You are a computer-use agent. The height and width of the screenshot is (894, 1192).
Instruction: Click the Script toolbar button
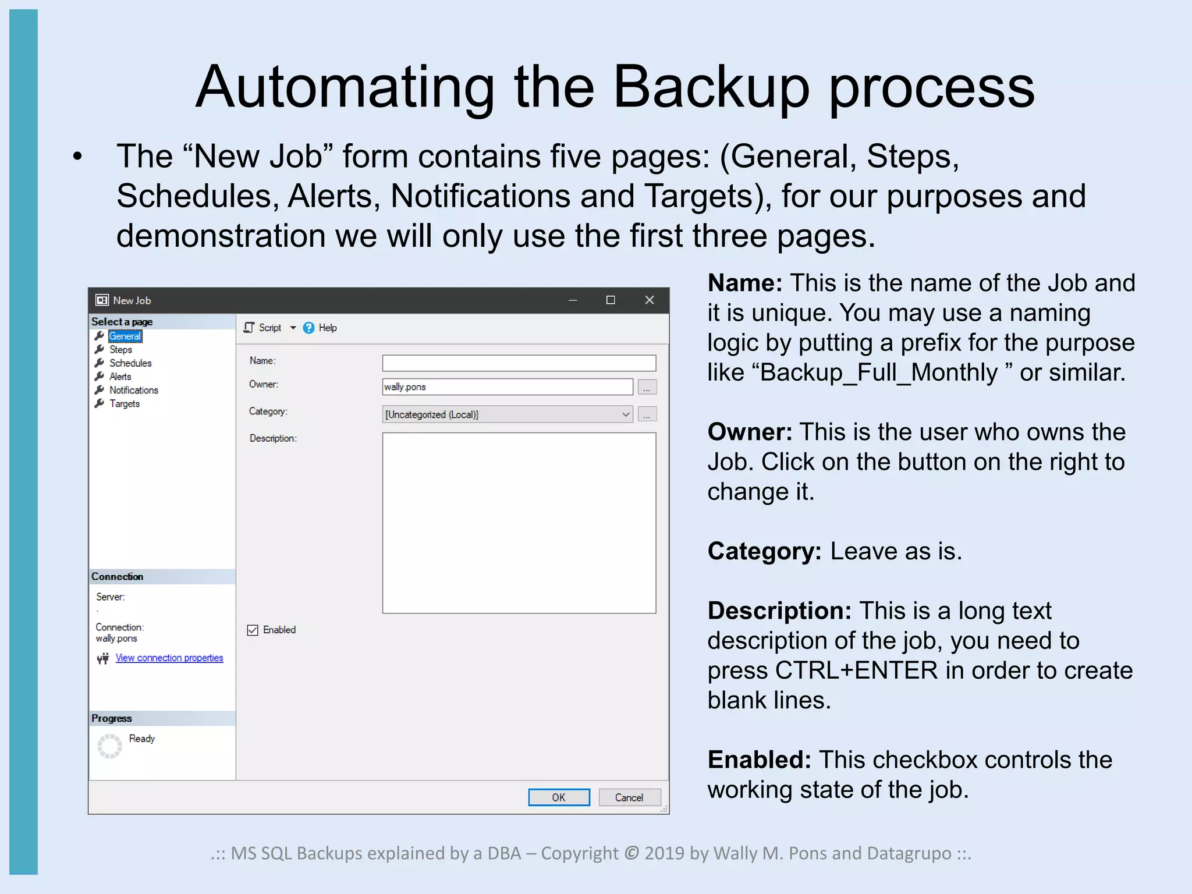(269, 328)
